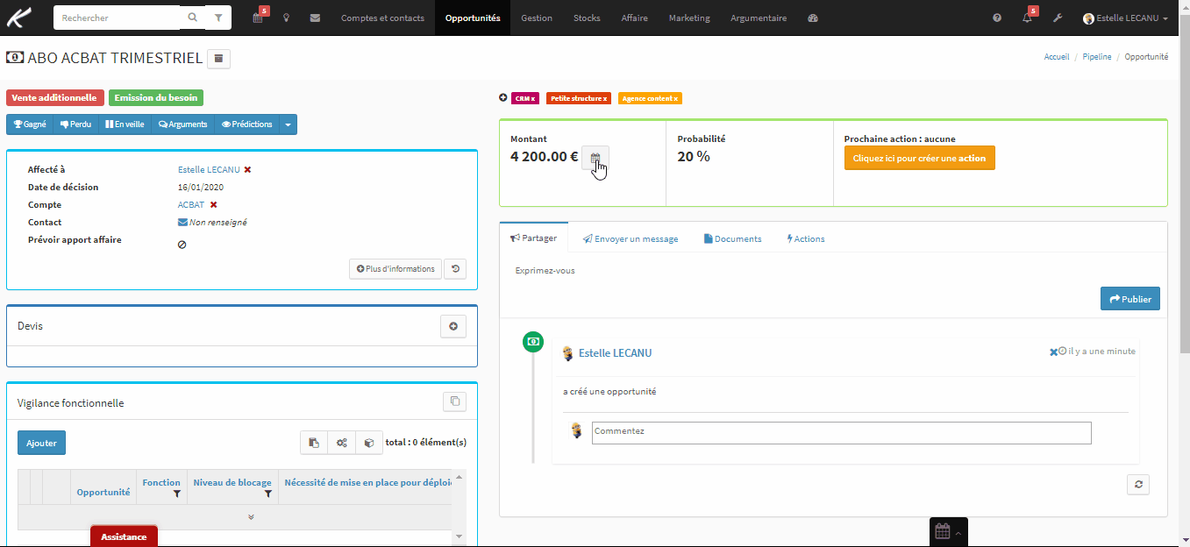1190x547 pixels.
Task: Click the plus icon to add a tag
Action: pos(502,98)
